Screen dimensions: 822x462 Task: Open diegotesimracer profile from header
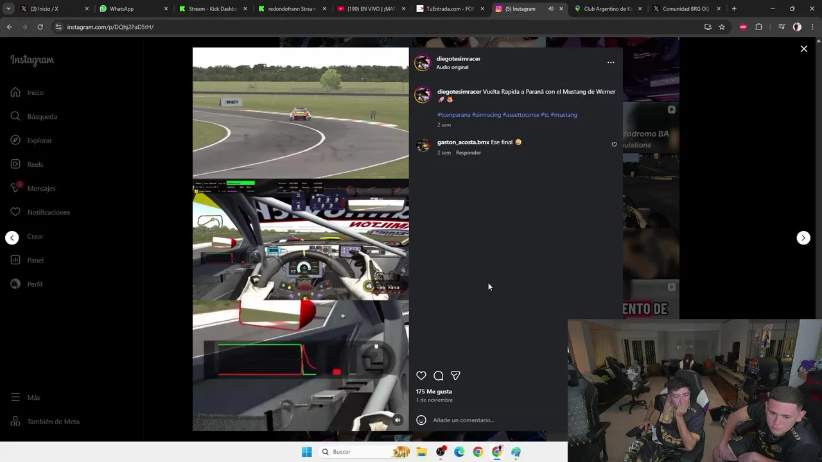[x=459, y=58]
